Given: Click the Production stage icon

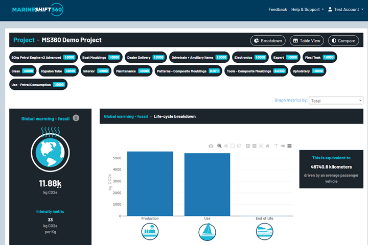Looking at the screenshot, I should click(x=150, y=231).
